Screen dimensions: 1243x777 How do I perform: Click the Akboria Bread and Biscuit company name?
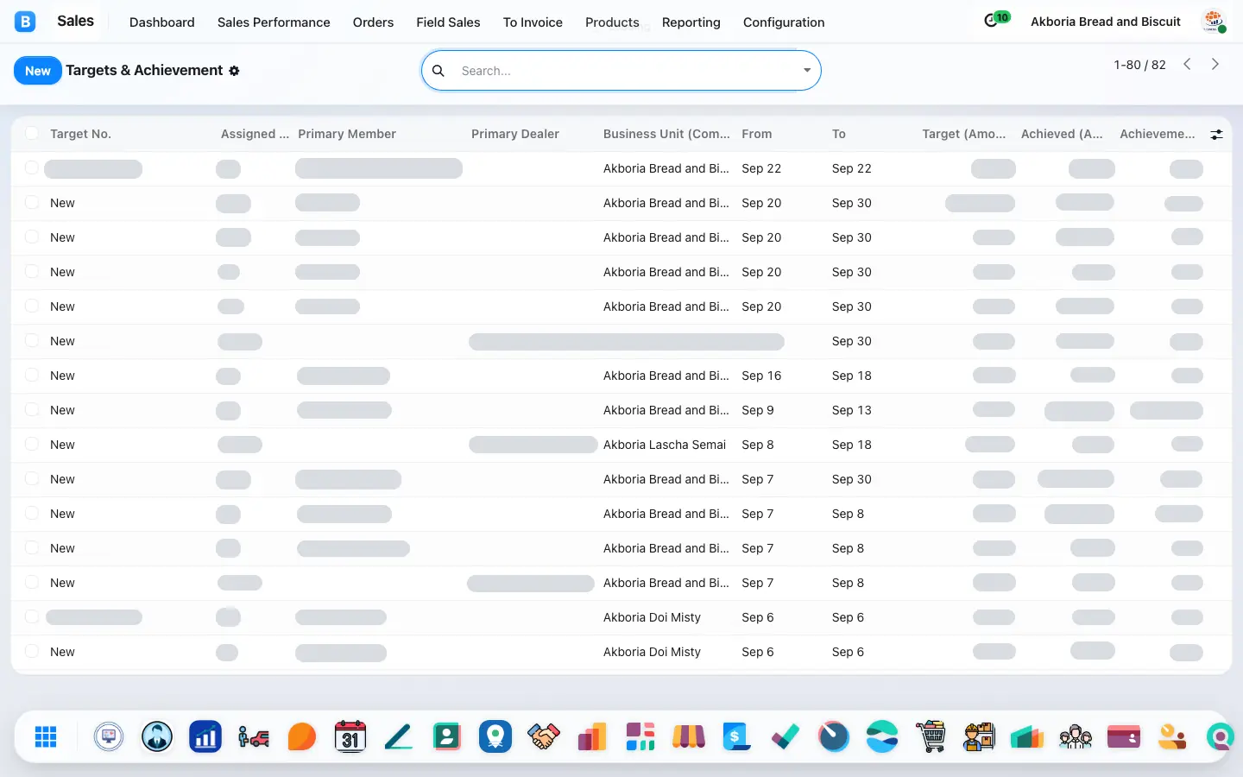click(x=1105, y=22)
